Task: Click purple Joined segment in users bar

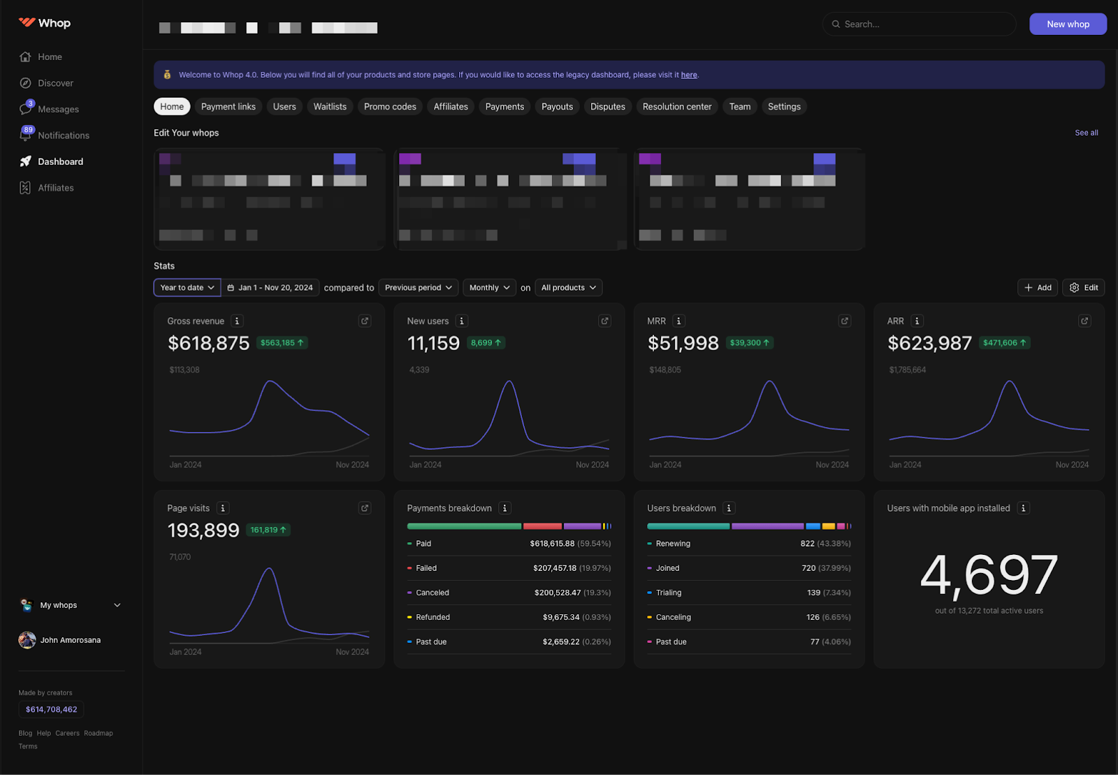Action: [767, 526]
